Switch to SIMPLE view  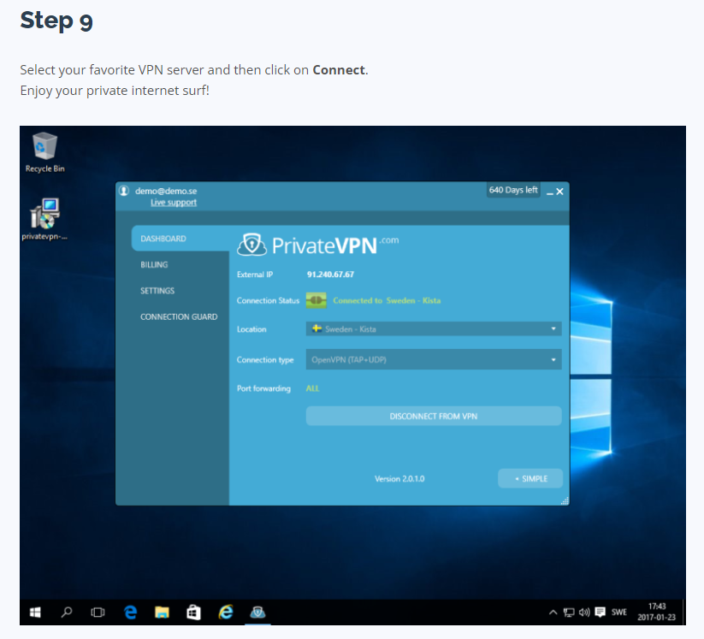pyautogui.click(x=530, y=478)
